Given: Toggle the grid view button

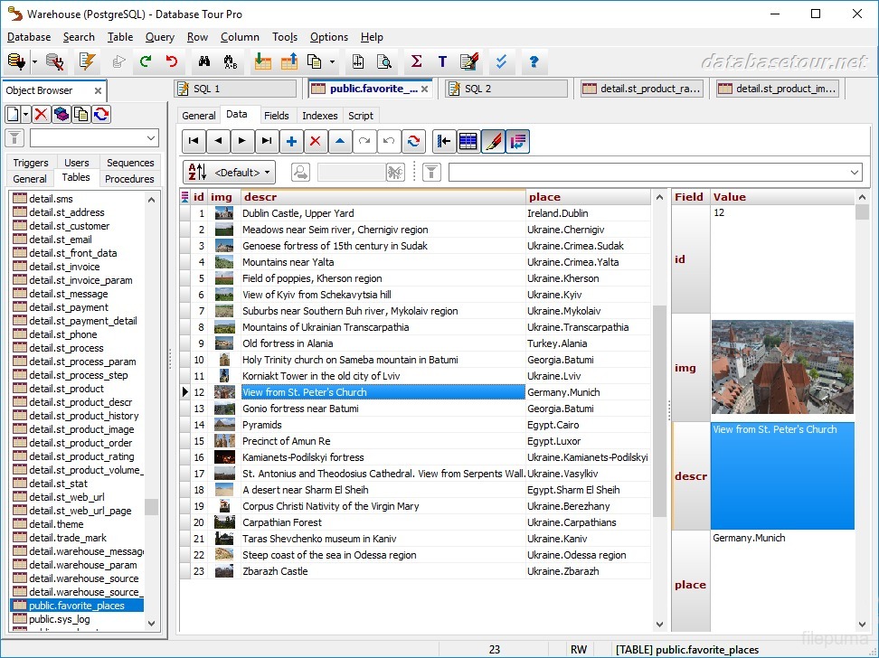Looking at the screenshot, I should [468, 141].
